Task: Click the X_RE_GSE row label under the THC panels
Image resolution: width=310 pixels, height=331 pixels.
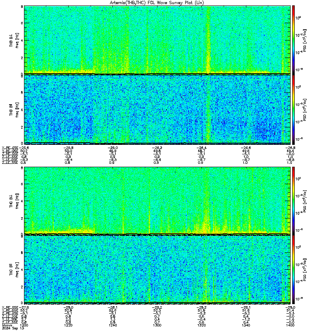Action: click(x=10, y=307)
